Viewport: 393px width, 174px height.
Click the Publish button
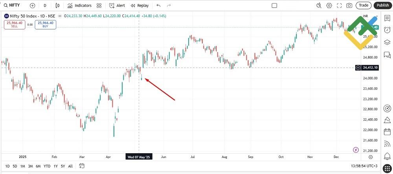pos(382,5)
